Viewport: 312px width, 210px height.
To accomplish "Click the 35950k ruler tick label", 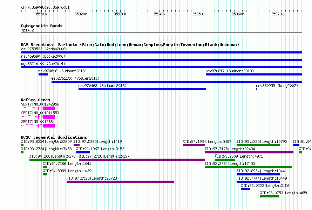I will click(x=198, y=14).
